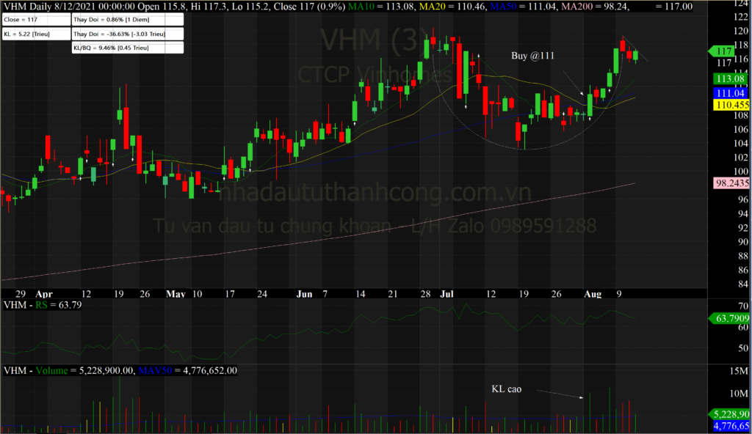Click the KL/BQ = 9.46% info box
The width and height of the screenshot is (752, 434).
[x=126, y=47]
